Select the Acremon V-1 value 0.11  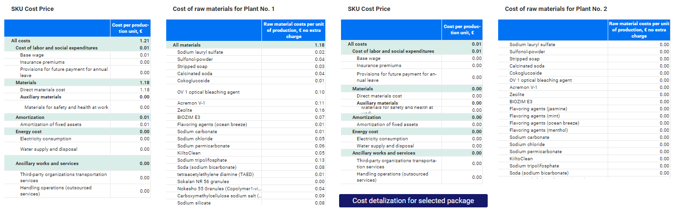point(320,103)
